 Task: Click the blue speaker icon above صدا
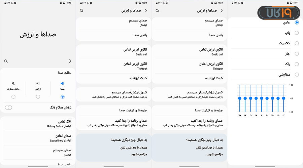click(x=62, y=83)
